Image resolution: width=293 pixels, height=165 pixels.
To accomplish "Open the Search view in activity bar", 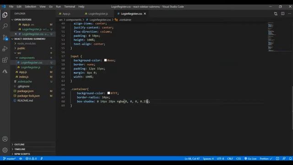I will [5, 26].
